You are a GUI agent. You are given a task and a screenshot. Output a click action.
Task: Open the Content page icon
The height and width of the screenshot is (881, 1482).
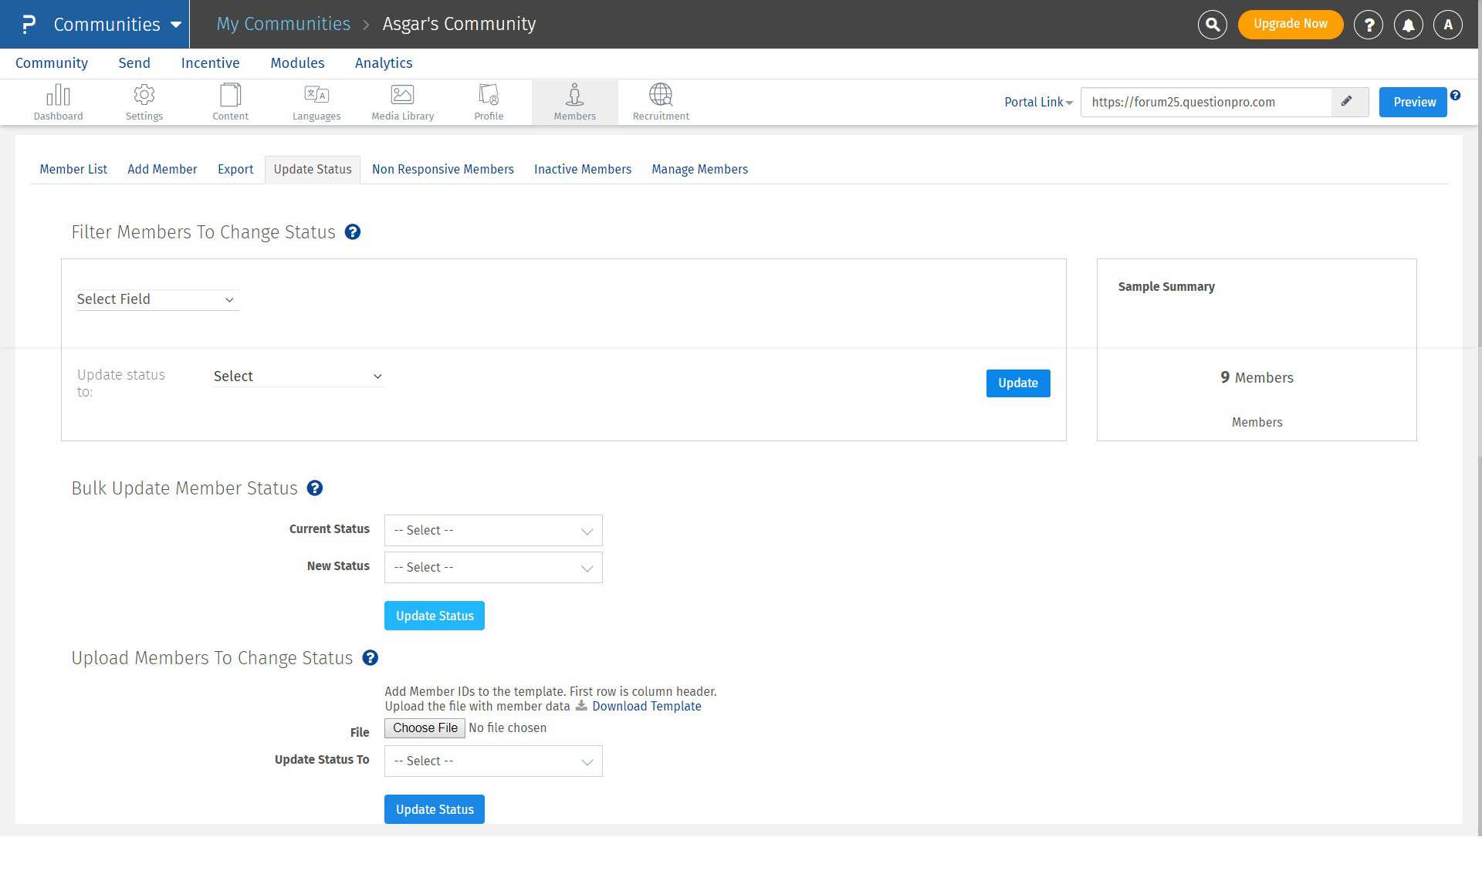pos(230,102)
